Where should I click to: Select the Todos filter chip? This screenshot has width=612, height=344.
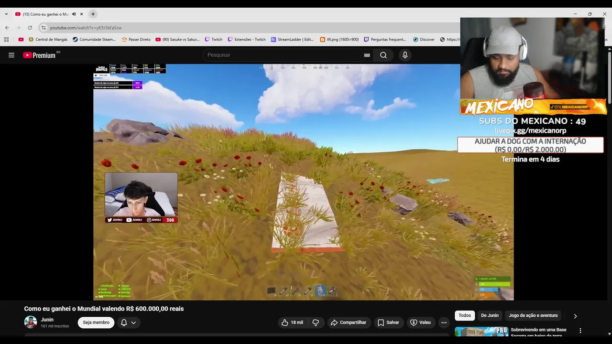[x=465, y=315]
